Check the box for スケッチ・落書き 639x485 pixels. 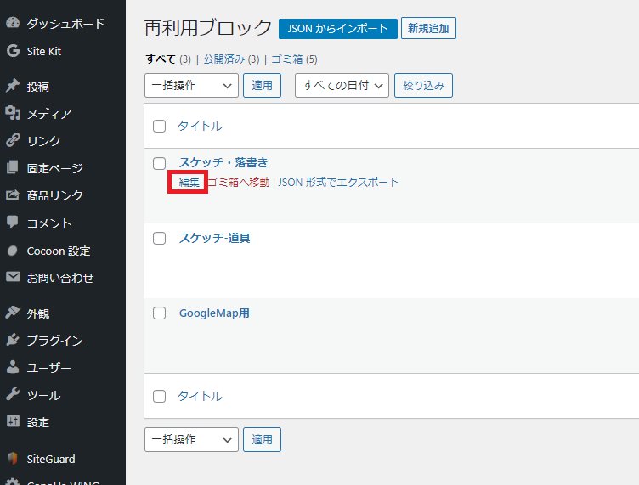[x=159, y=164]
